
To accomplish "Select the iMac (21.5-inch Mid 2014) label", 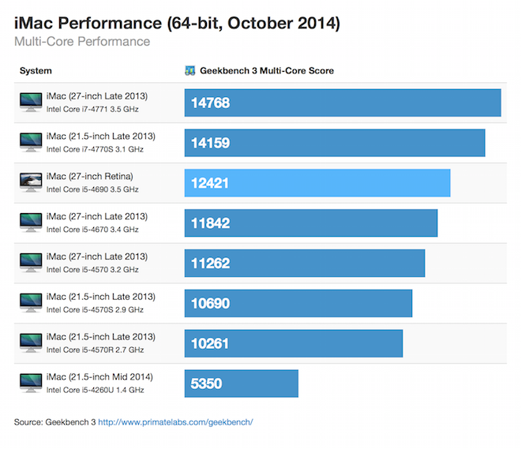I will [x=99, y=376].
